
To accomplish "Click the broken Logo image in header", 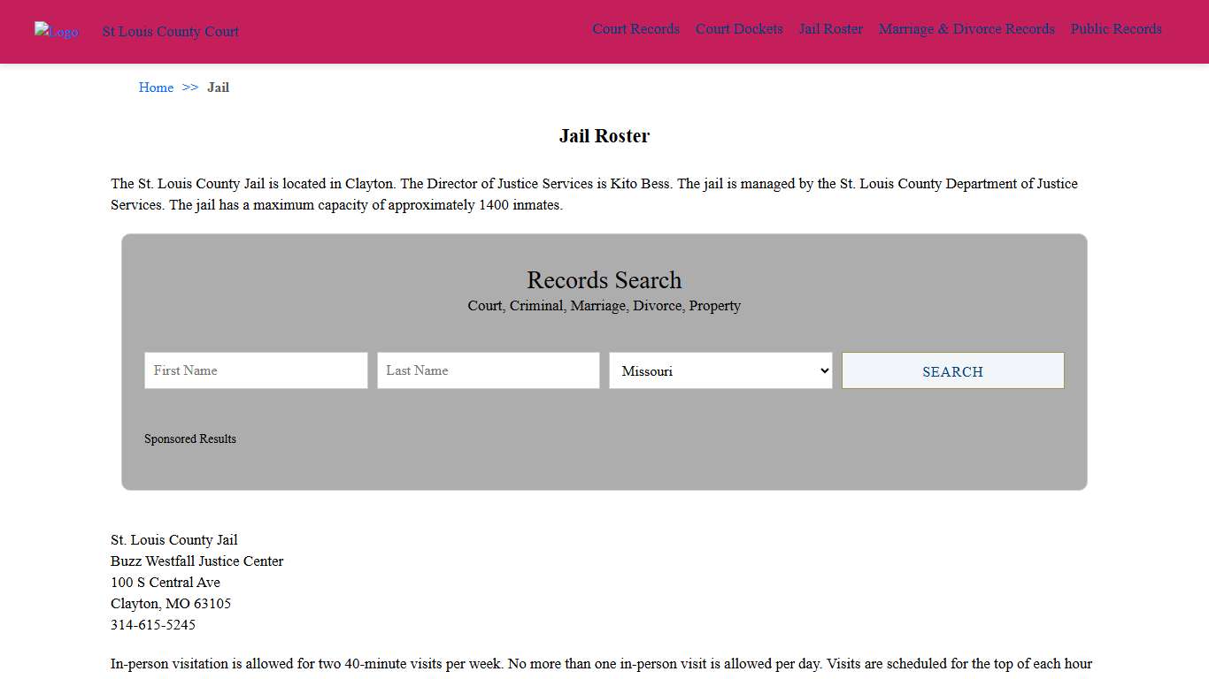I will click(x=56, y=32).
